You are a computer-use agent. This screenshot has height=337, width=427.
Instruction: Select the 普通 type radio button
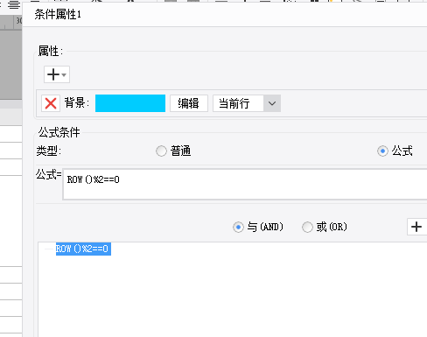pyautogui.click(x=161, y=151)
